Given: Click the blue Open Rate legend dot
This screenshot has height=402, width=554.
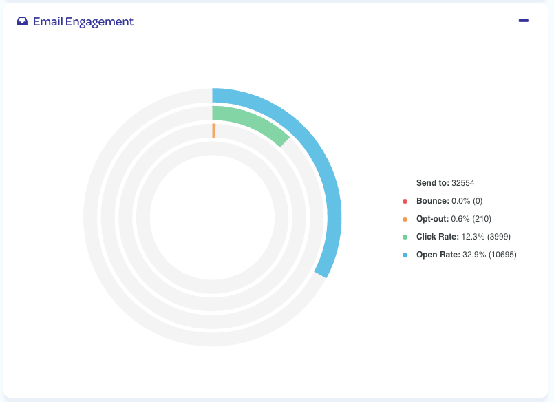Looking at the screenshot, I should [x=405, y=255].
